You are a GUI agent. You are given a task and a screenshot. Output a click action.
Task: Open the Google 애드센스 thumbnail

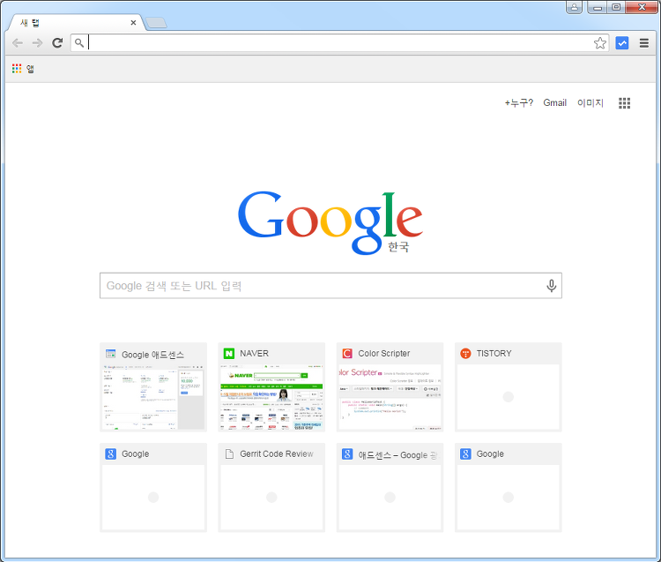[153, 397]
